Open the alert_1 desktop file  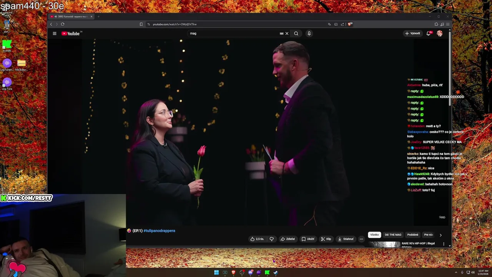(7, 26)
